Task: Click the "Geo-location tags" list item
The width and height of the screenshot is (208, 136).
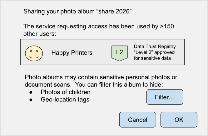Action: click(65, 100)
